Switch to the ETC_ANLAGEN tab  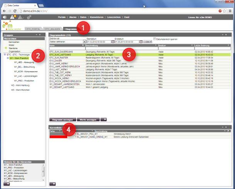tap(53, 29)
